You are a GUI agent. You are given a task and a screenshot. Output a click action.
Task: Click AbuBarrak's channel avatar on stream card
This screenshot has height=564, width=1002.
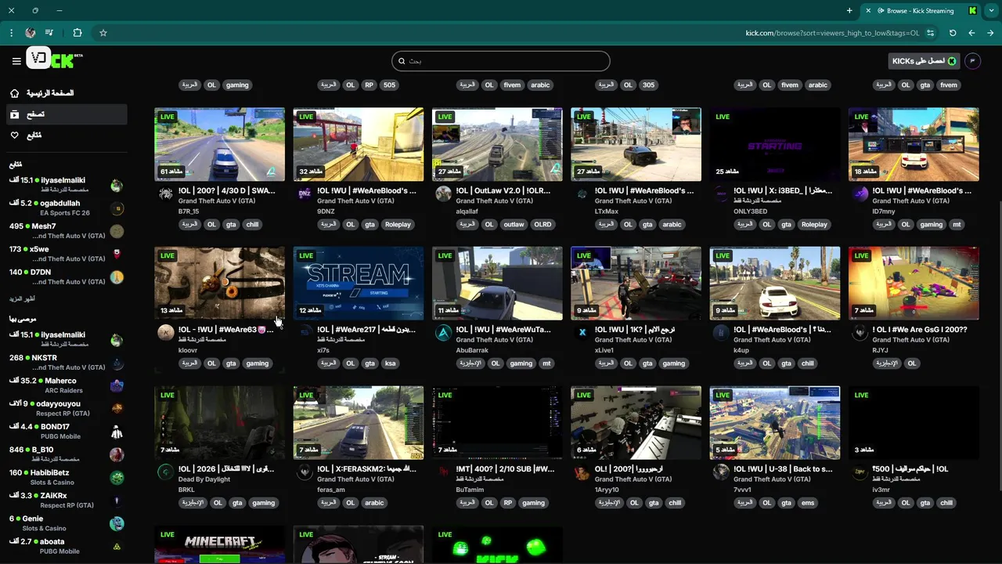pos(443,332)
